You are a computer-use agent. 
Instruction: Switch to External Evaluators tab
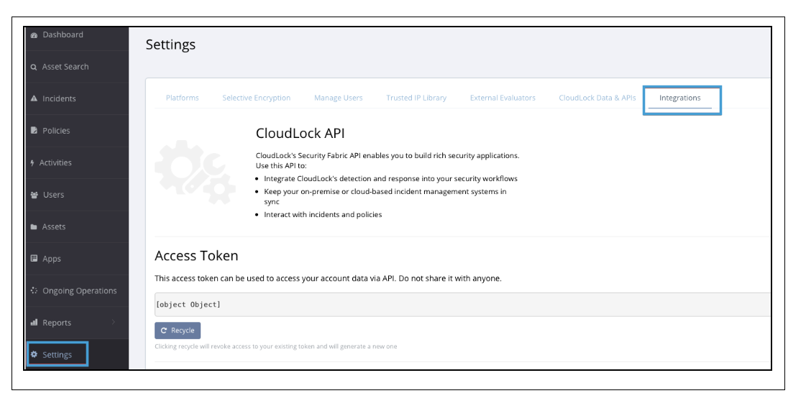point(503,98)
